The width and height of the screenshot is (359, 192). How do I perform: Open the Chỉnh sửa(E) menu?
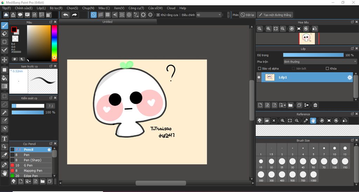[x=24, y=8]
